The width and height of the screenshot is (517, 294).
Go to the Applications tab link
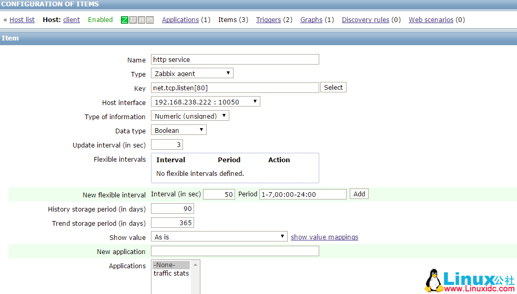click(180, 20)
